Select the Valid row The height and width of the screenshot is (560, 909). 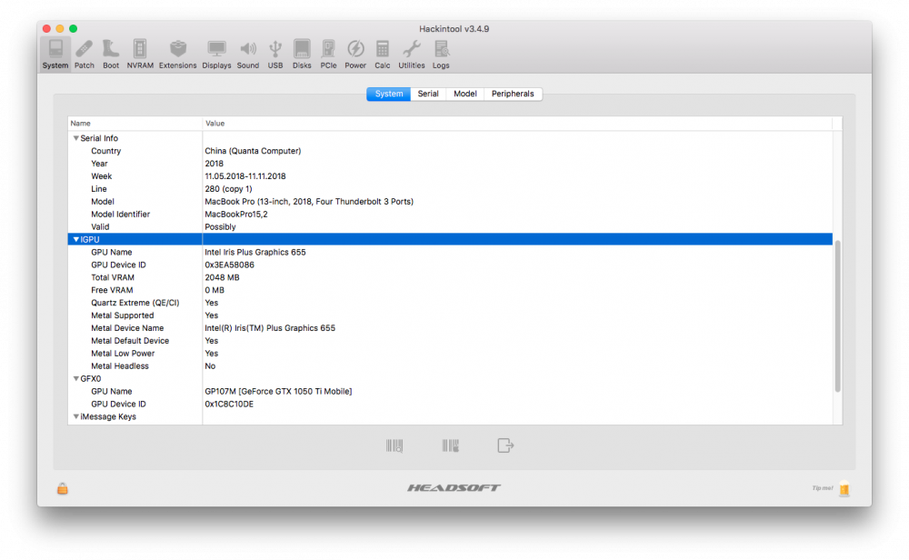(450, 226)
